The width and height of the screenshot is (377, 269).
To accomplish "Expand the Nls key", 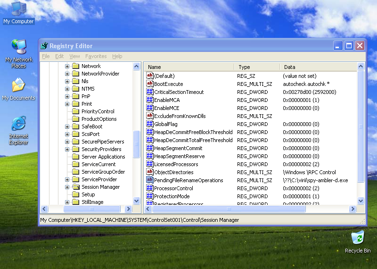I will 67,81.
